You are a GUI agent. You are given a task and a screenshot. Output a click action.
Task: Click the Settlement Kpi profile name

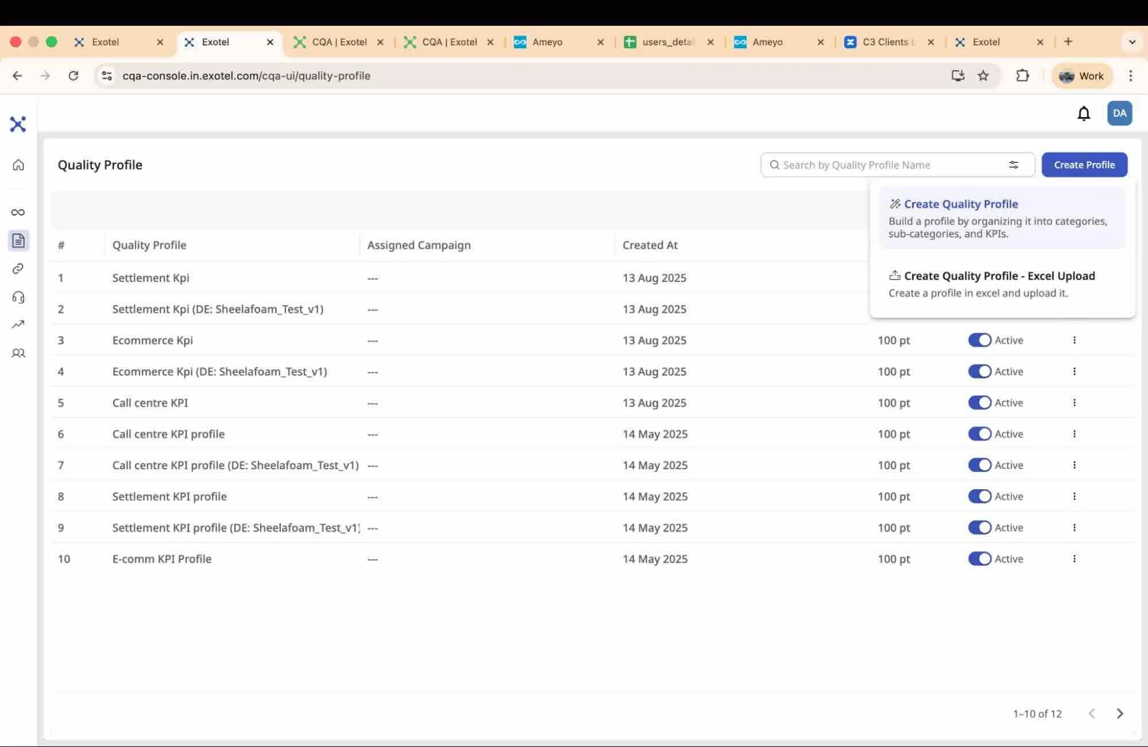click(x=150, y=278)
